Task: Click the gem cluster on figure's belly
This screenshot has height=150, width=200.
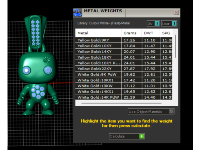Action: 38,92
